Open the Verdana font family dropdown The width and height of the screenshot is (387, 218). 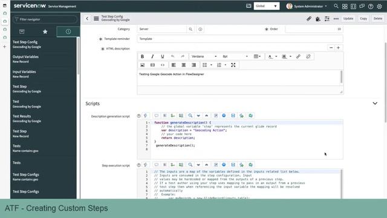pos(204,56)
